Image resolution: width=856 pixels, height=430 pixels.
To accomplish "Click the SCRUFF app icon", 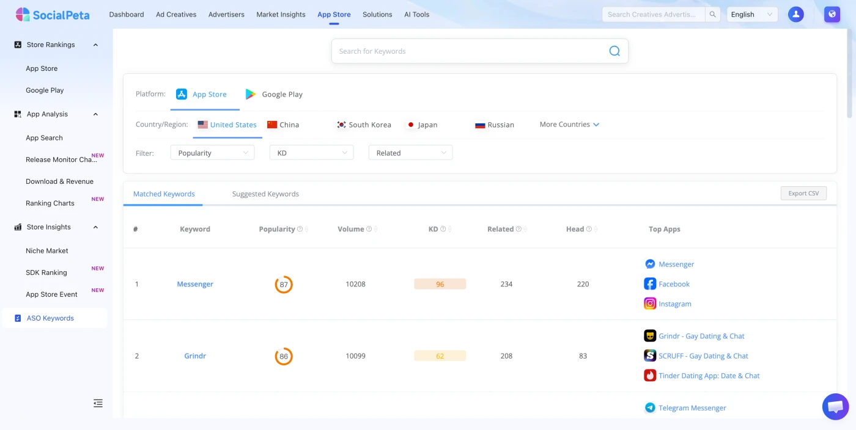I will click(x=650, y=355).
